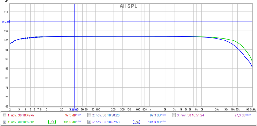
Task: Select the 109,8 dB cursor level box
Action: coord(5,22)
